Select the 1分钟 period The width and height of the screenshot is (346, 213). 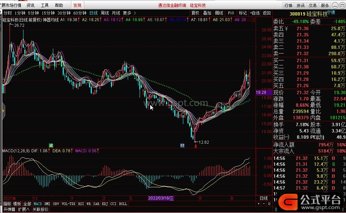pos(20,13)
